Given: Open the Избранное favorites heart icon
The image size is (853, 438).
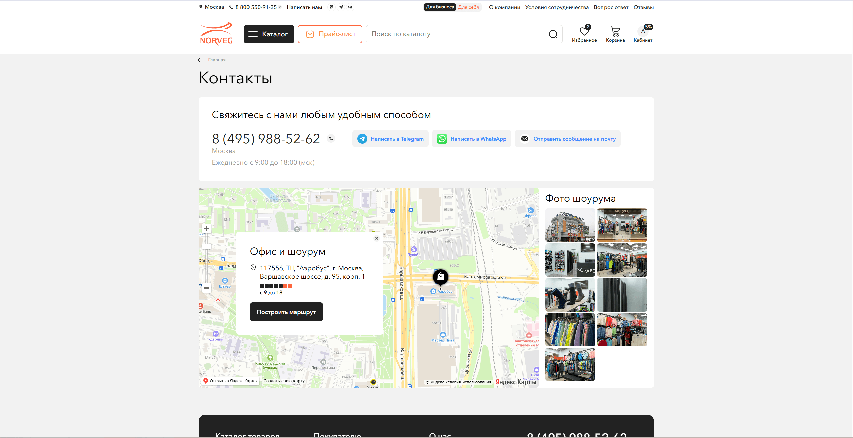Looking at the screenshot, I should [584, 32].
